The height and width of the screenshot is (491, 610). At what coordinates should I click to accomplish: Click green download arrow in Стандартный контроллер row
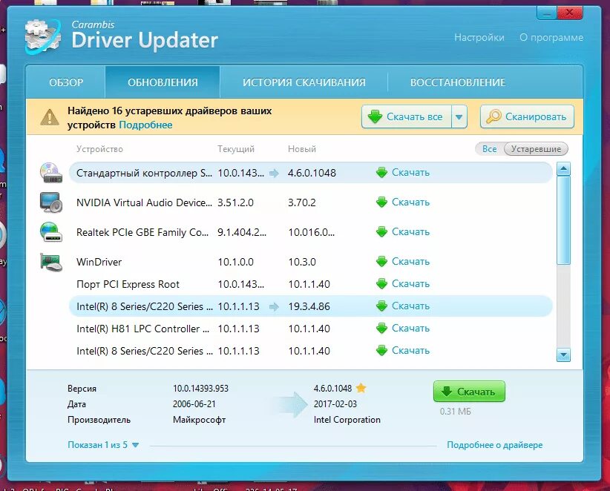pyautogui.click(x=381, y=173)
